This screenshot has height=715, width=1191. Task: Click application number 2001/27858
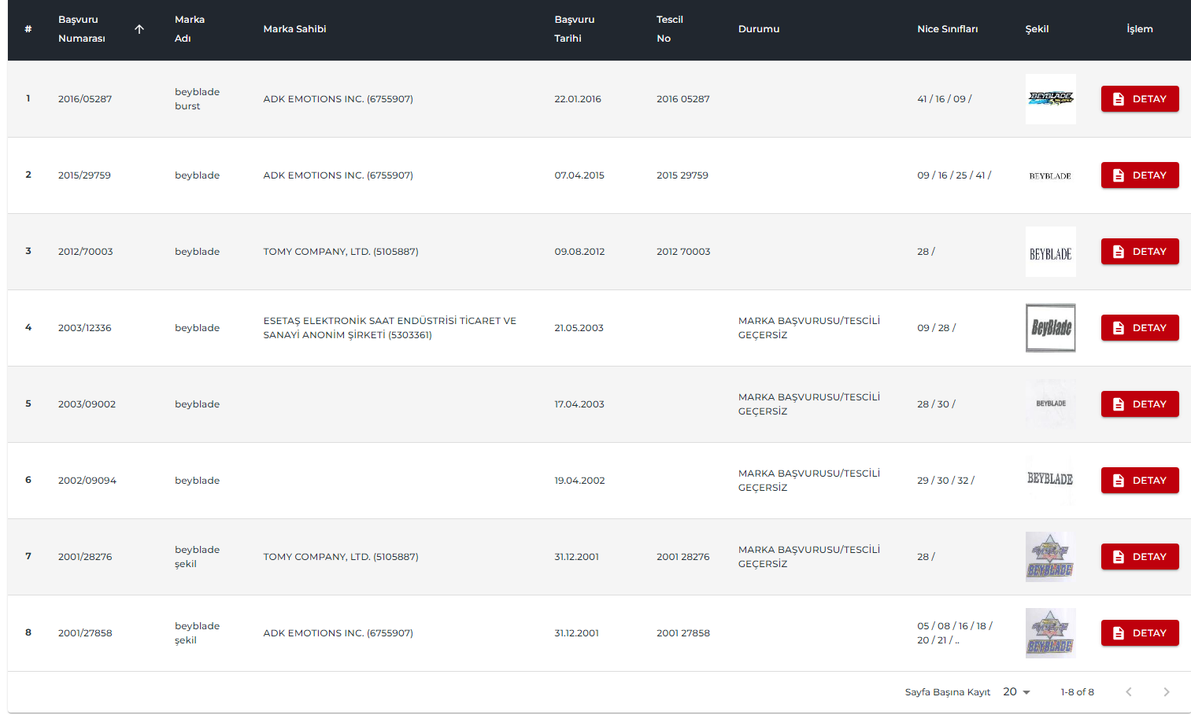85,633
